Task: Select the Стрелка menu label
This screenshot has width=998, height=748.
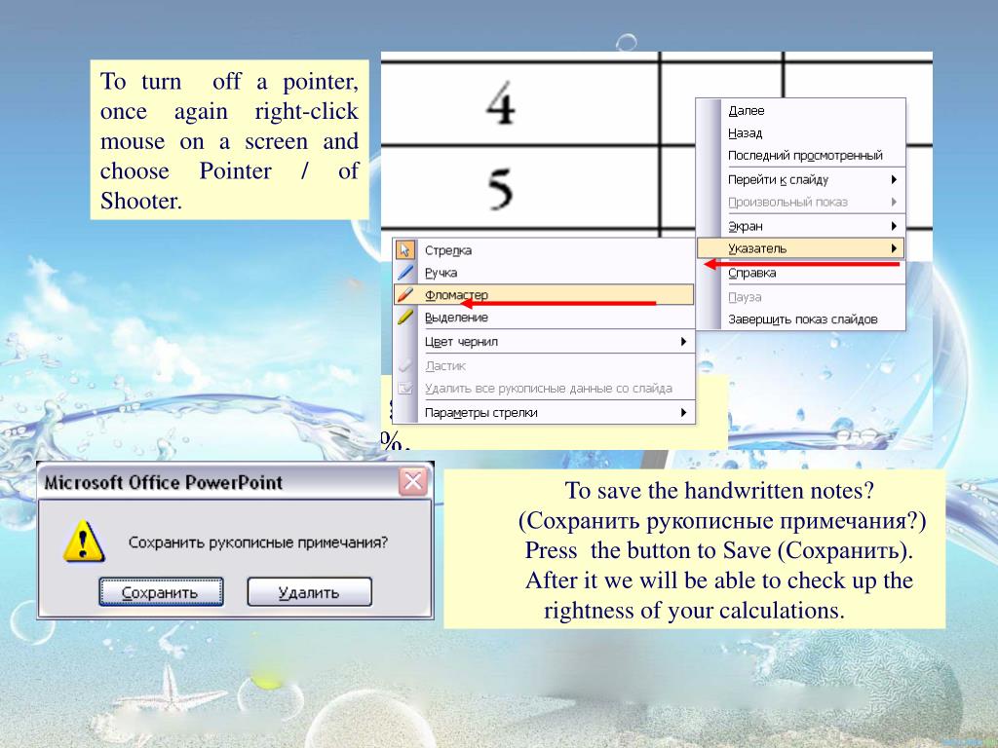Action: [x=448, y=250]
